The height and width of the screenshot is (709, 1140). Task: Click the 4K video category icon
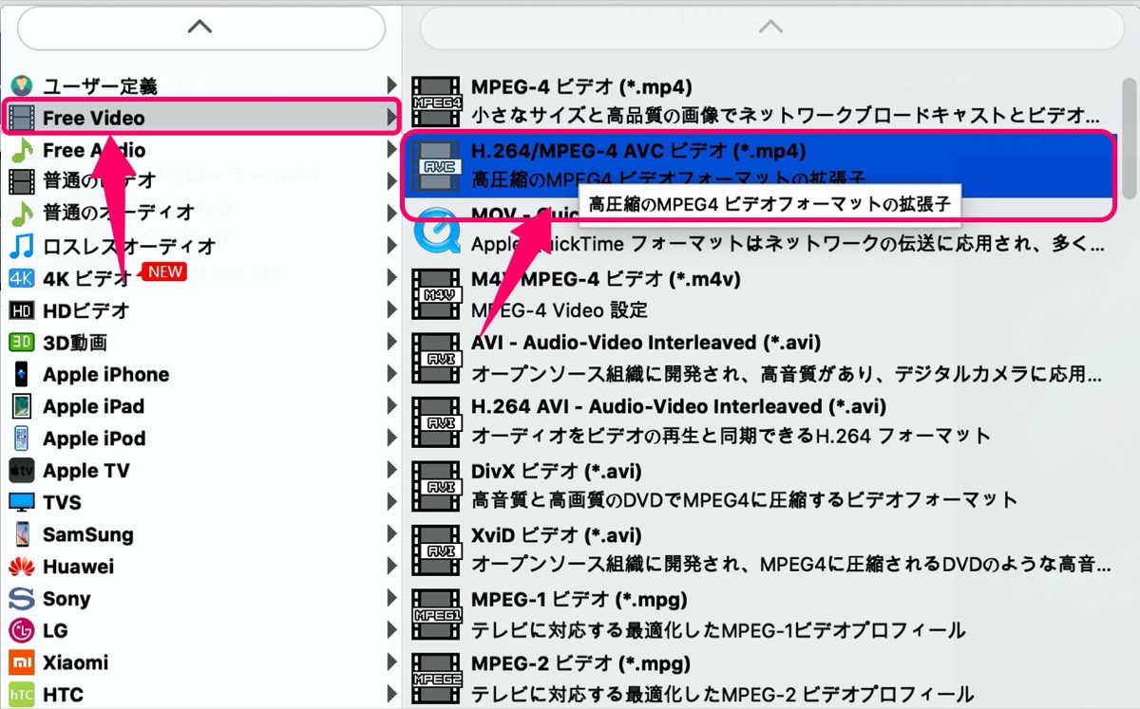coord(21,278)
